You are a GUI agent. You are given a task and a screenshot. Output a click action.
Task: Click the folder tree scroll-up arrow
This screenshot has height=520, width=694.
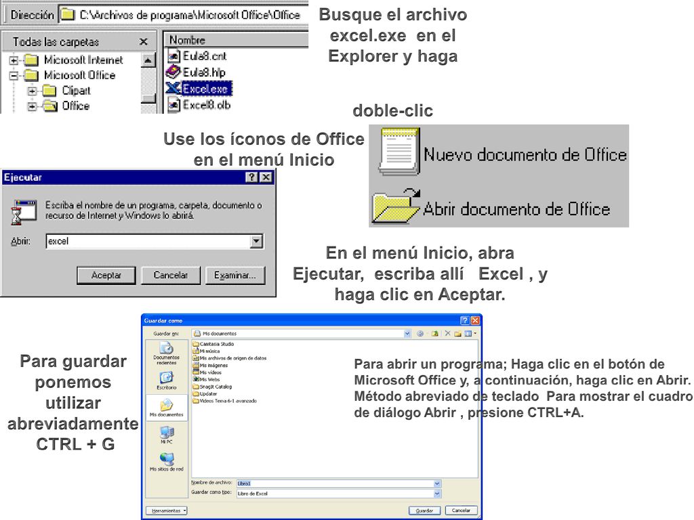148,60
